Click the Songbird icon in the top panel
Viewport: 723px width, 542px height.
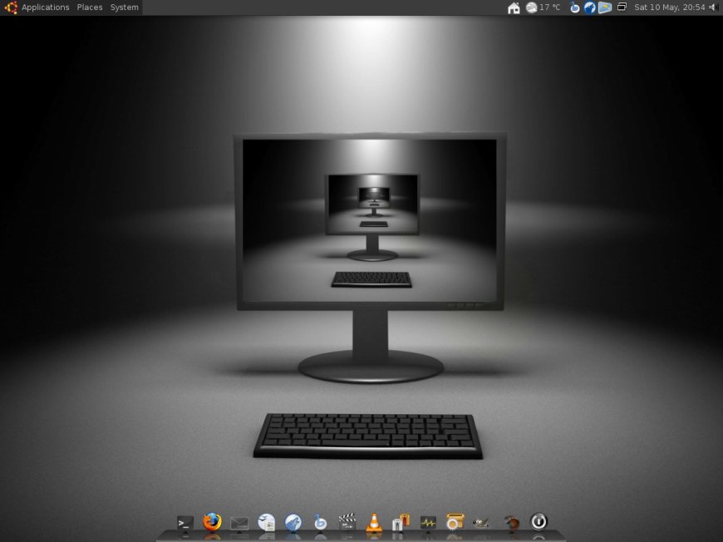click(589, 7)
